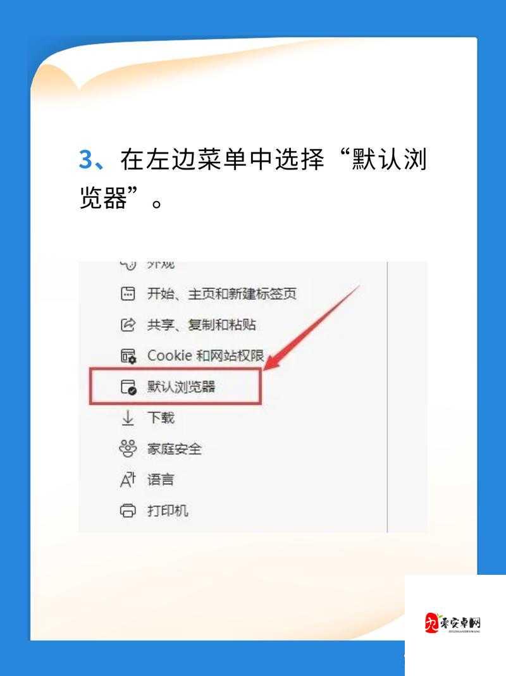Go to 家庭安全 settings
The height and width of the screenshot is (676, 506).
click(x=175, y=449)
